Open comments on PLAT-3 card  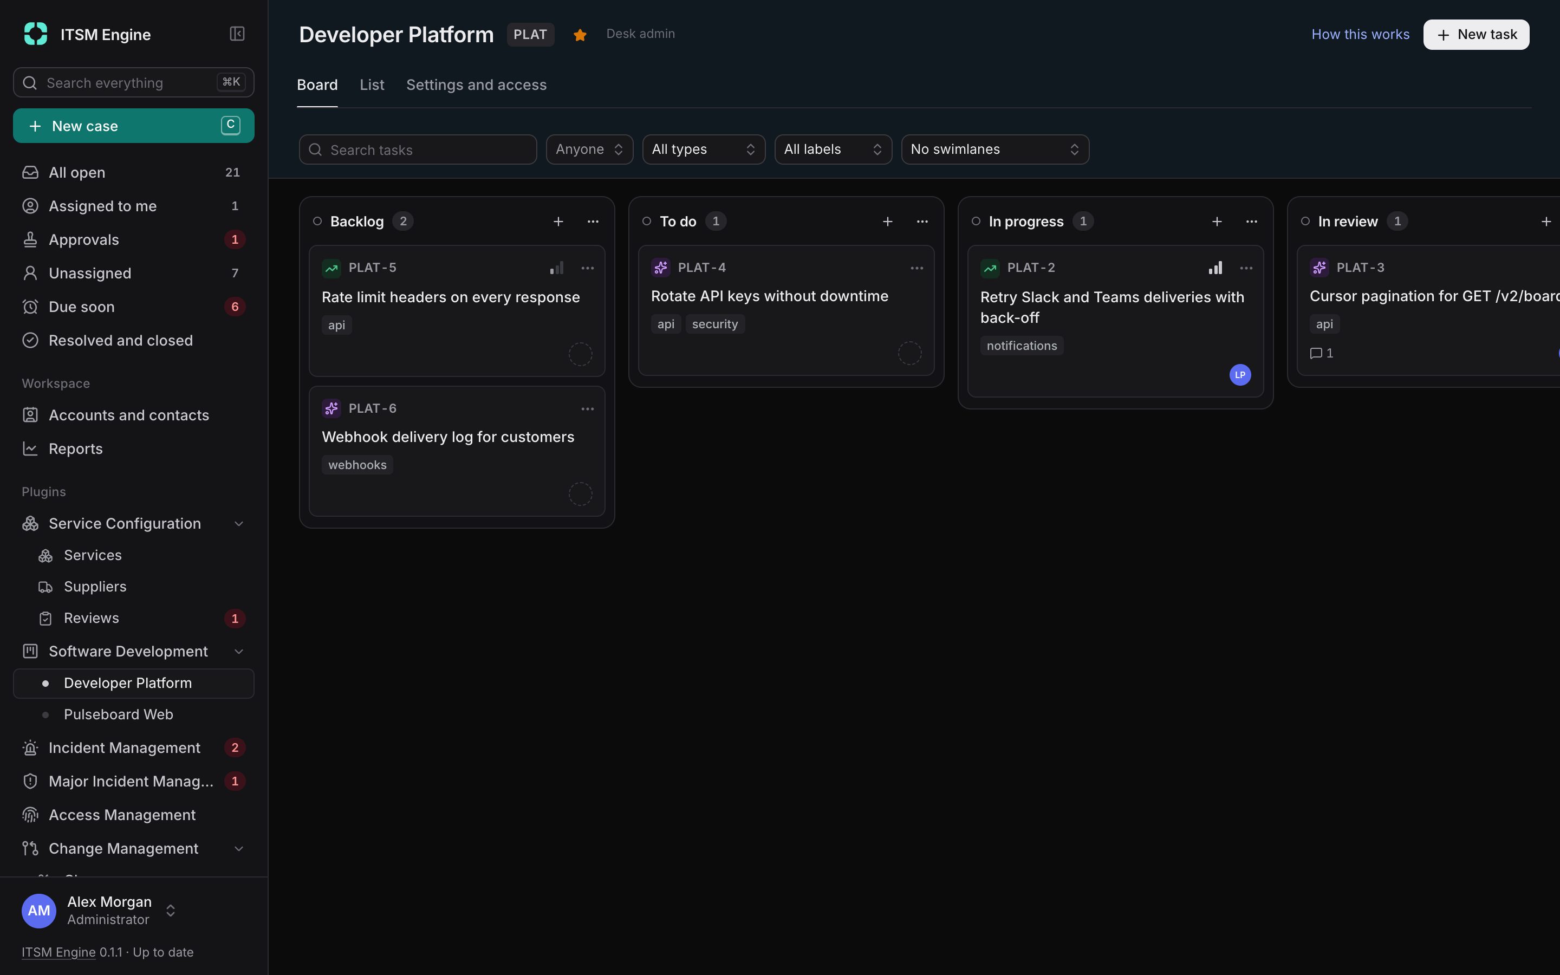1322,353
